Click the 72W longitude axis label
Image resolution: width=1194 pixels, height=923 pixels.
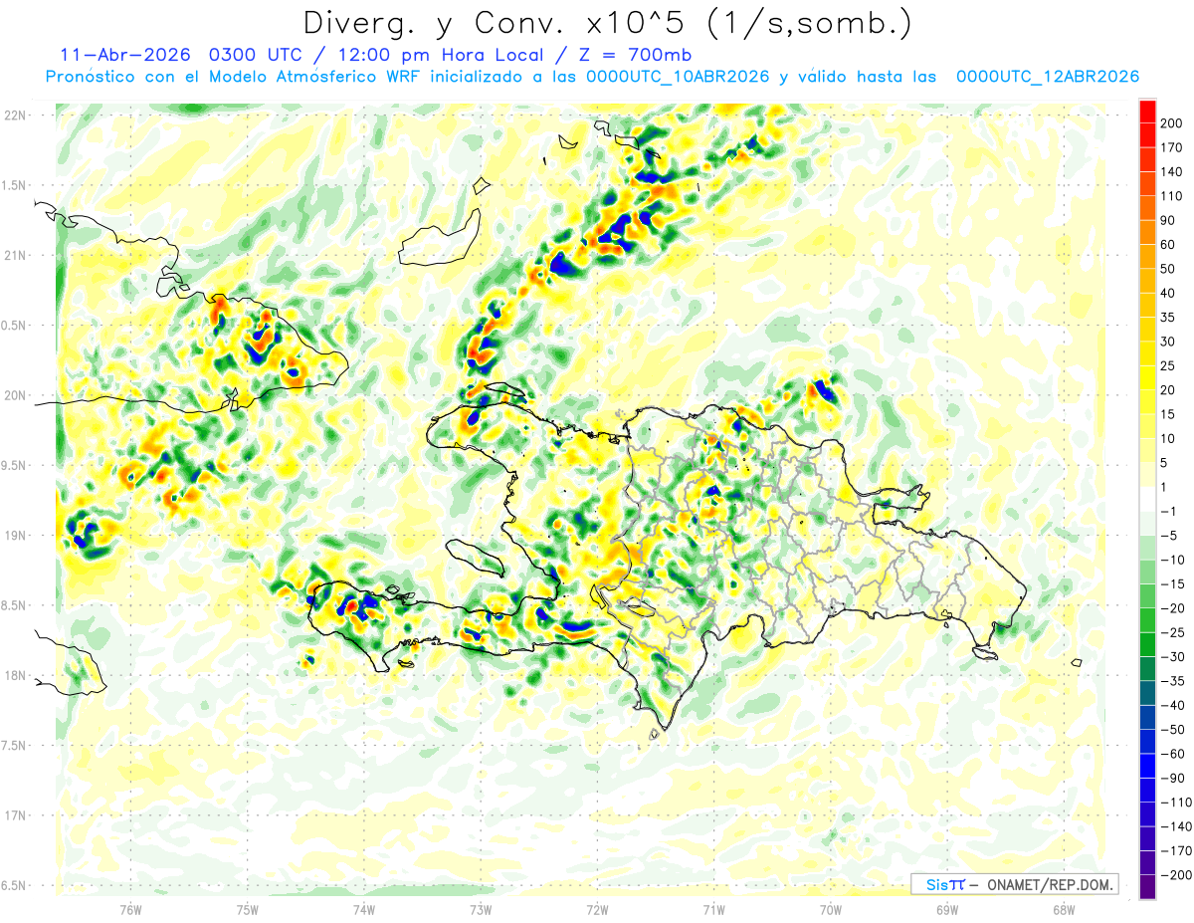click(597, 910)
